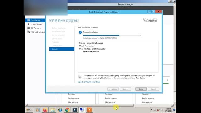Open the Dashboard item in Server Manager
201x113 pixels.
35,20
